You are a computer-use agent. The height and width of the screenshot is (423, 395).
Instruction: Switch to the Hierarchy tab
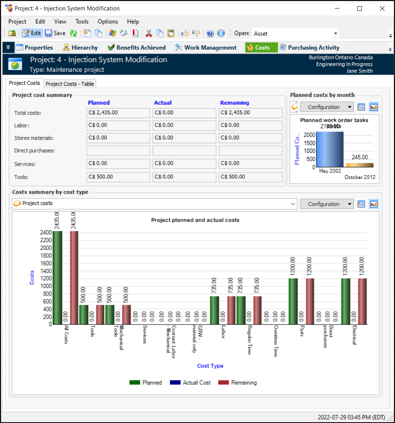(x=80, y=47)
